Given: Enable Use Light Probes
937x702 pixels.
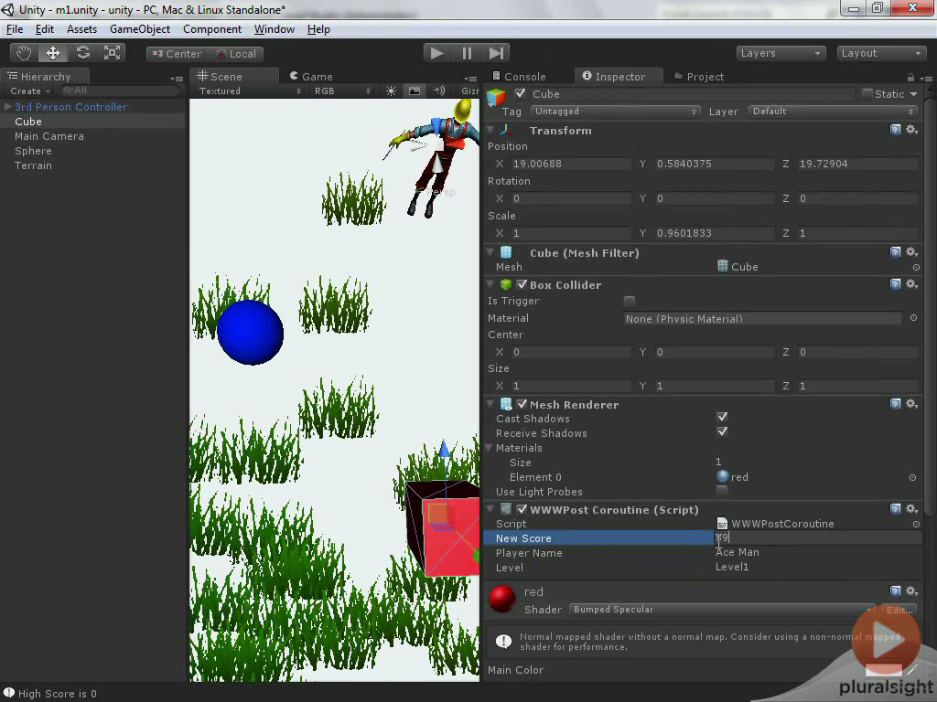Looking at the screenshot, I should (x=722, y=492).
